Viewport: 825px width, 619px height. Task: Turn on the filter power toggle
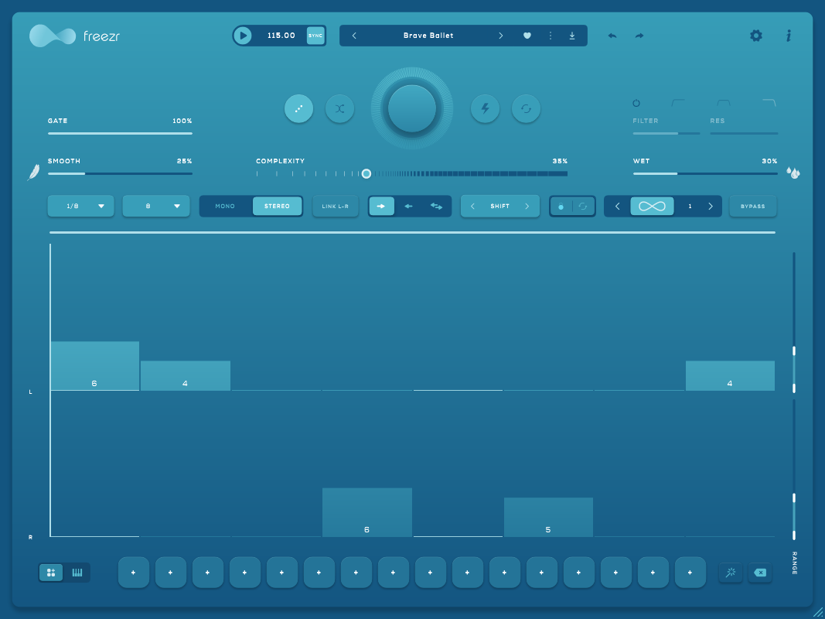click(x=636, y=103)
